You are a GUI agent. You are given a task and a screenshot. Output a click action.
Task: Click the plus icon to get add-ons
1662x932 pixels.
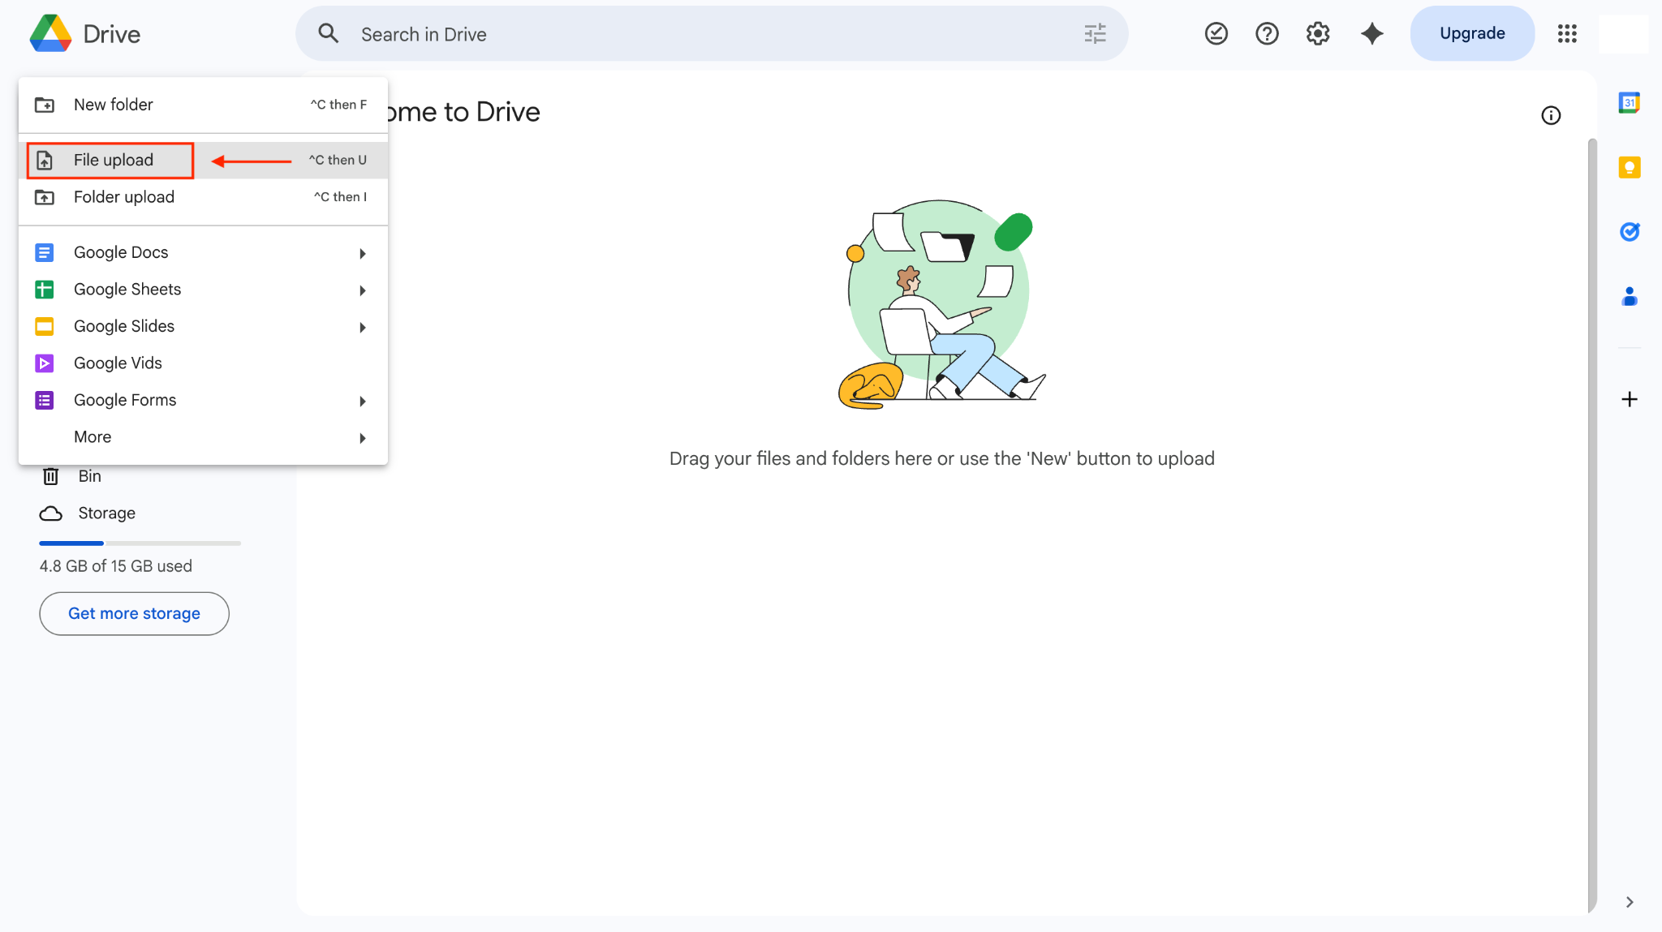click(1629, 399)
